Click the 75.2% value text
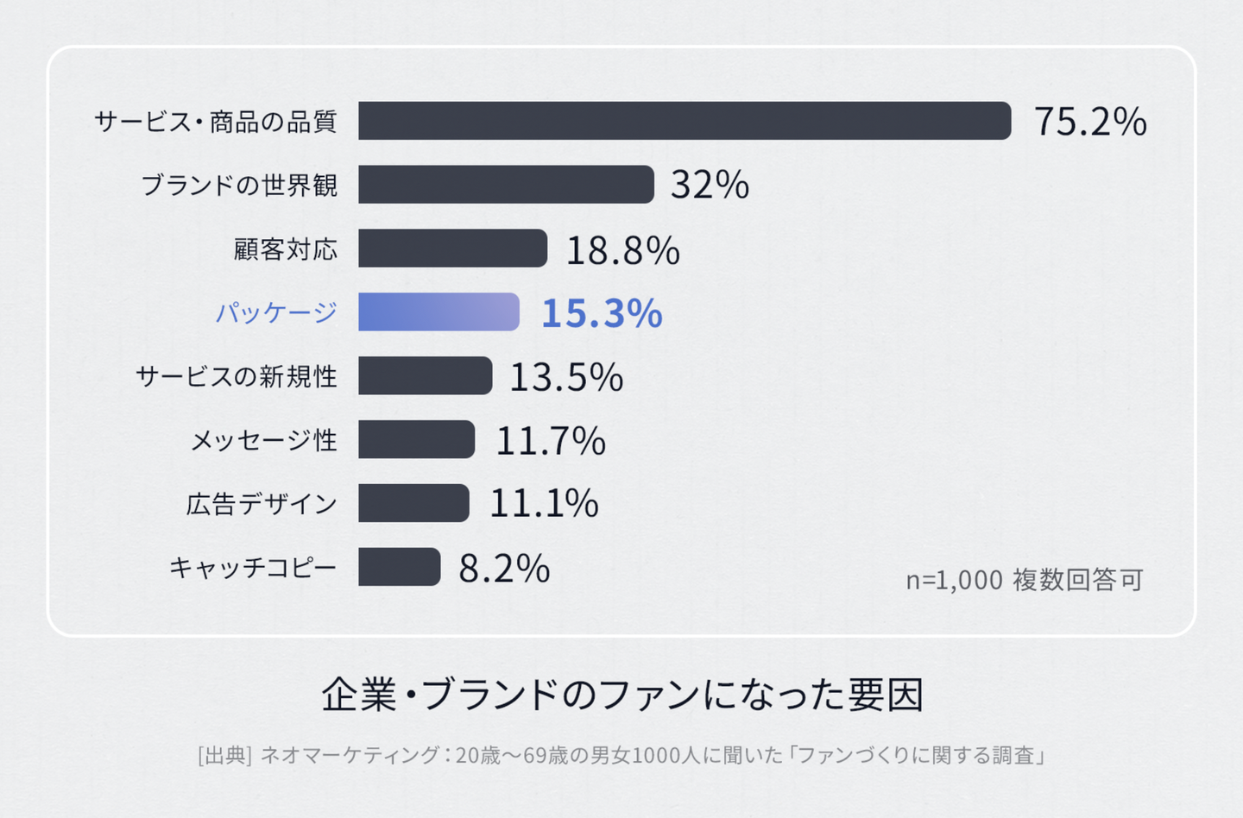 point(1090,122)
